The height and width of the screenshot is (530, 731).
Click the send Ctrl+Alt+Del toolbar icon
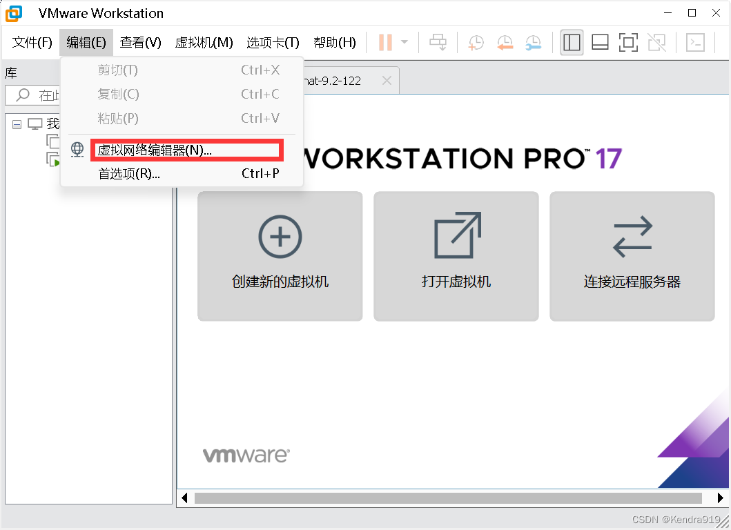click(x=438, y=42)
